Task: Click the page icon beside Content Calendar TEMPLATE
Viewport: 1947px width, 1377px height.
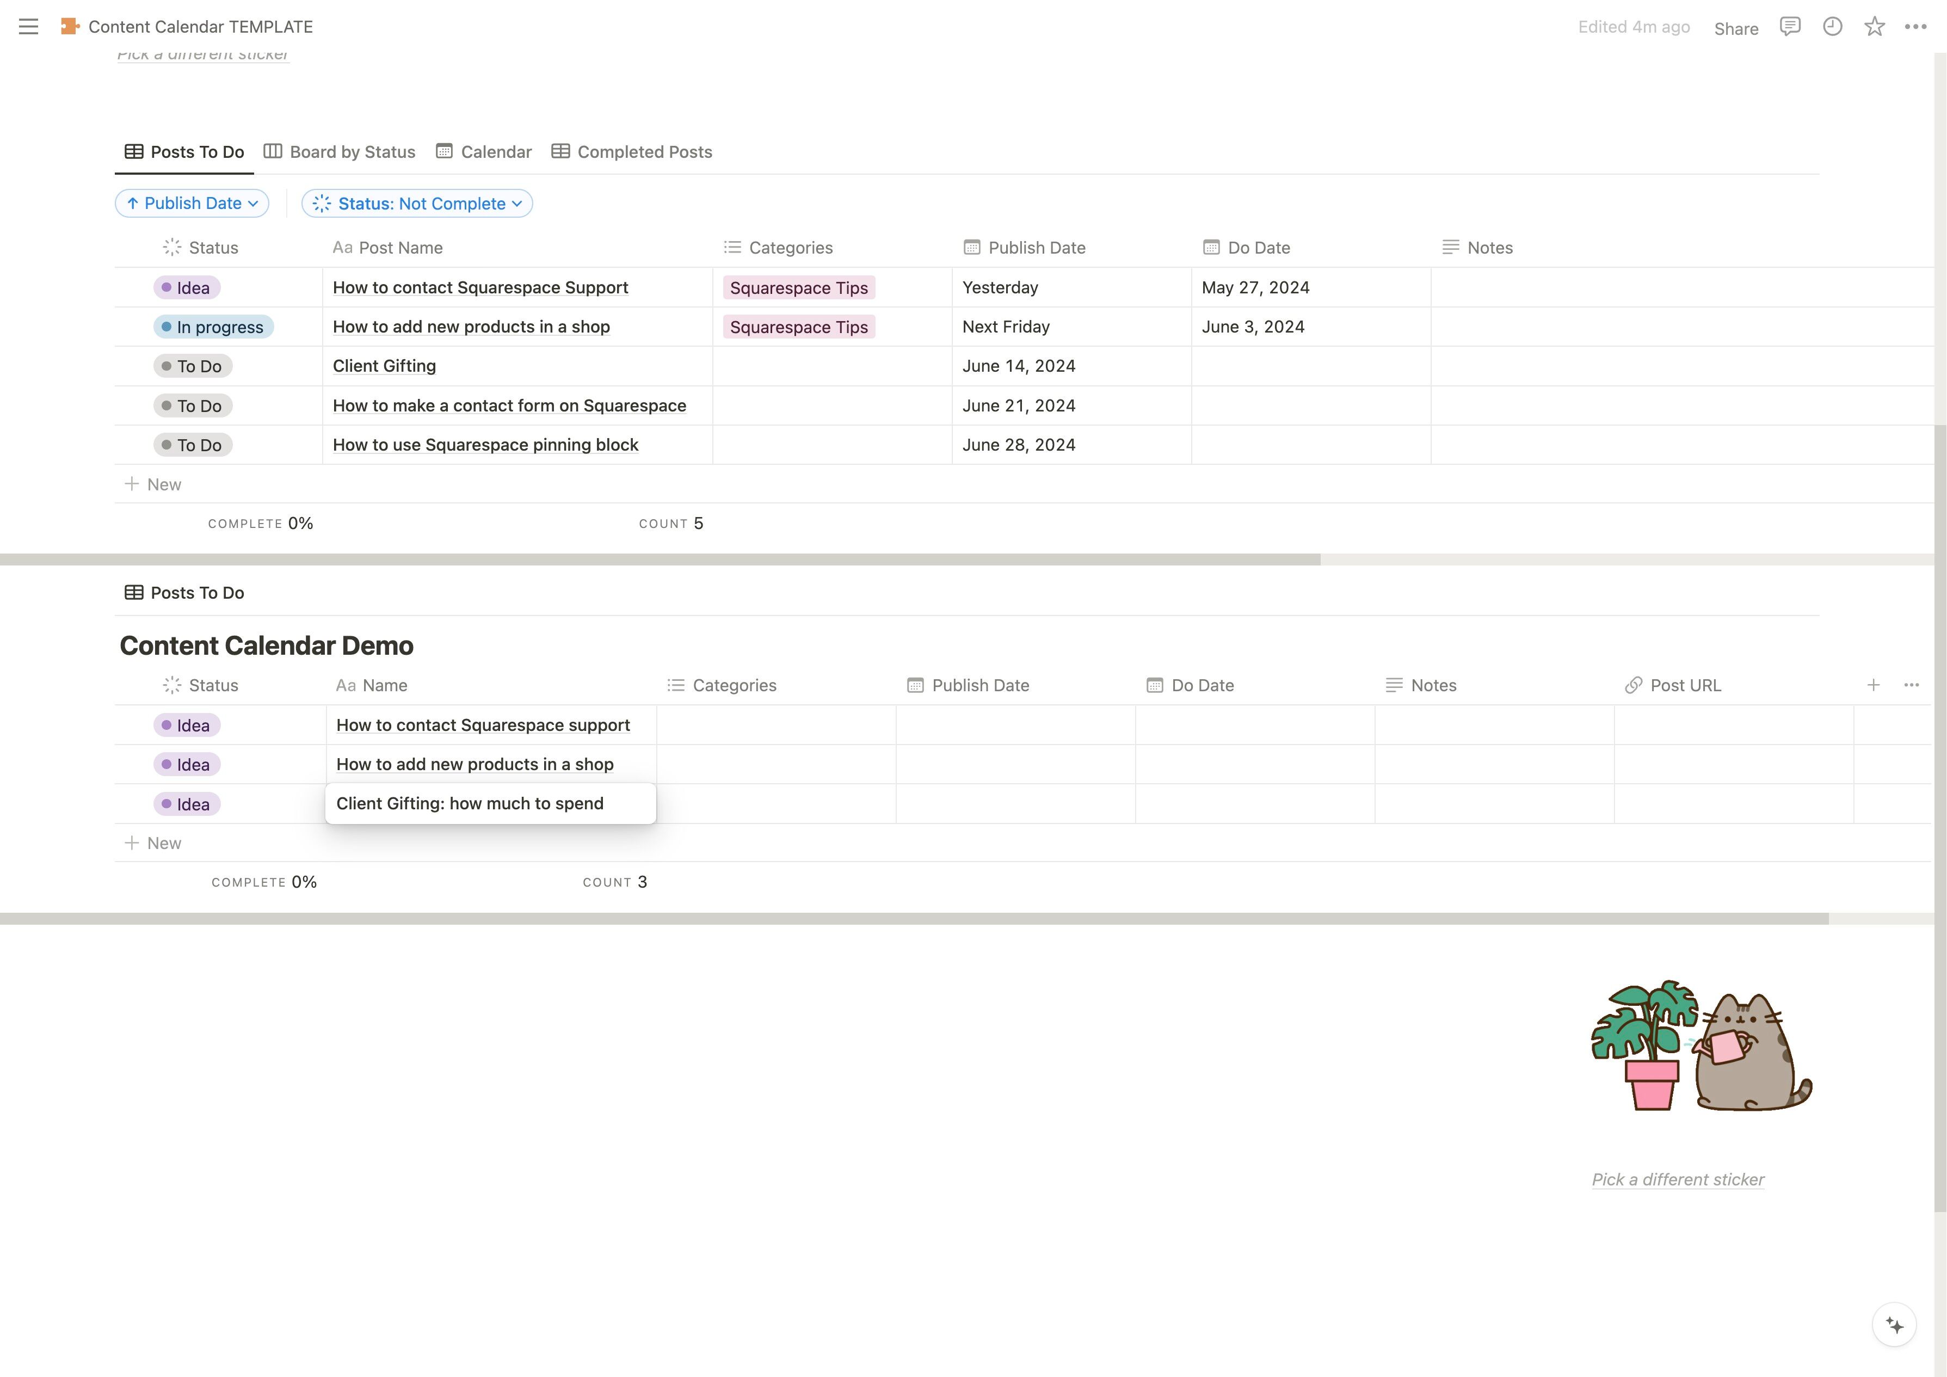Action: click(70, 26)
